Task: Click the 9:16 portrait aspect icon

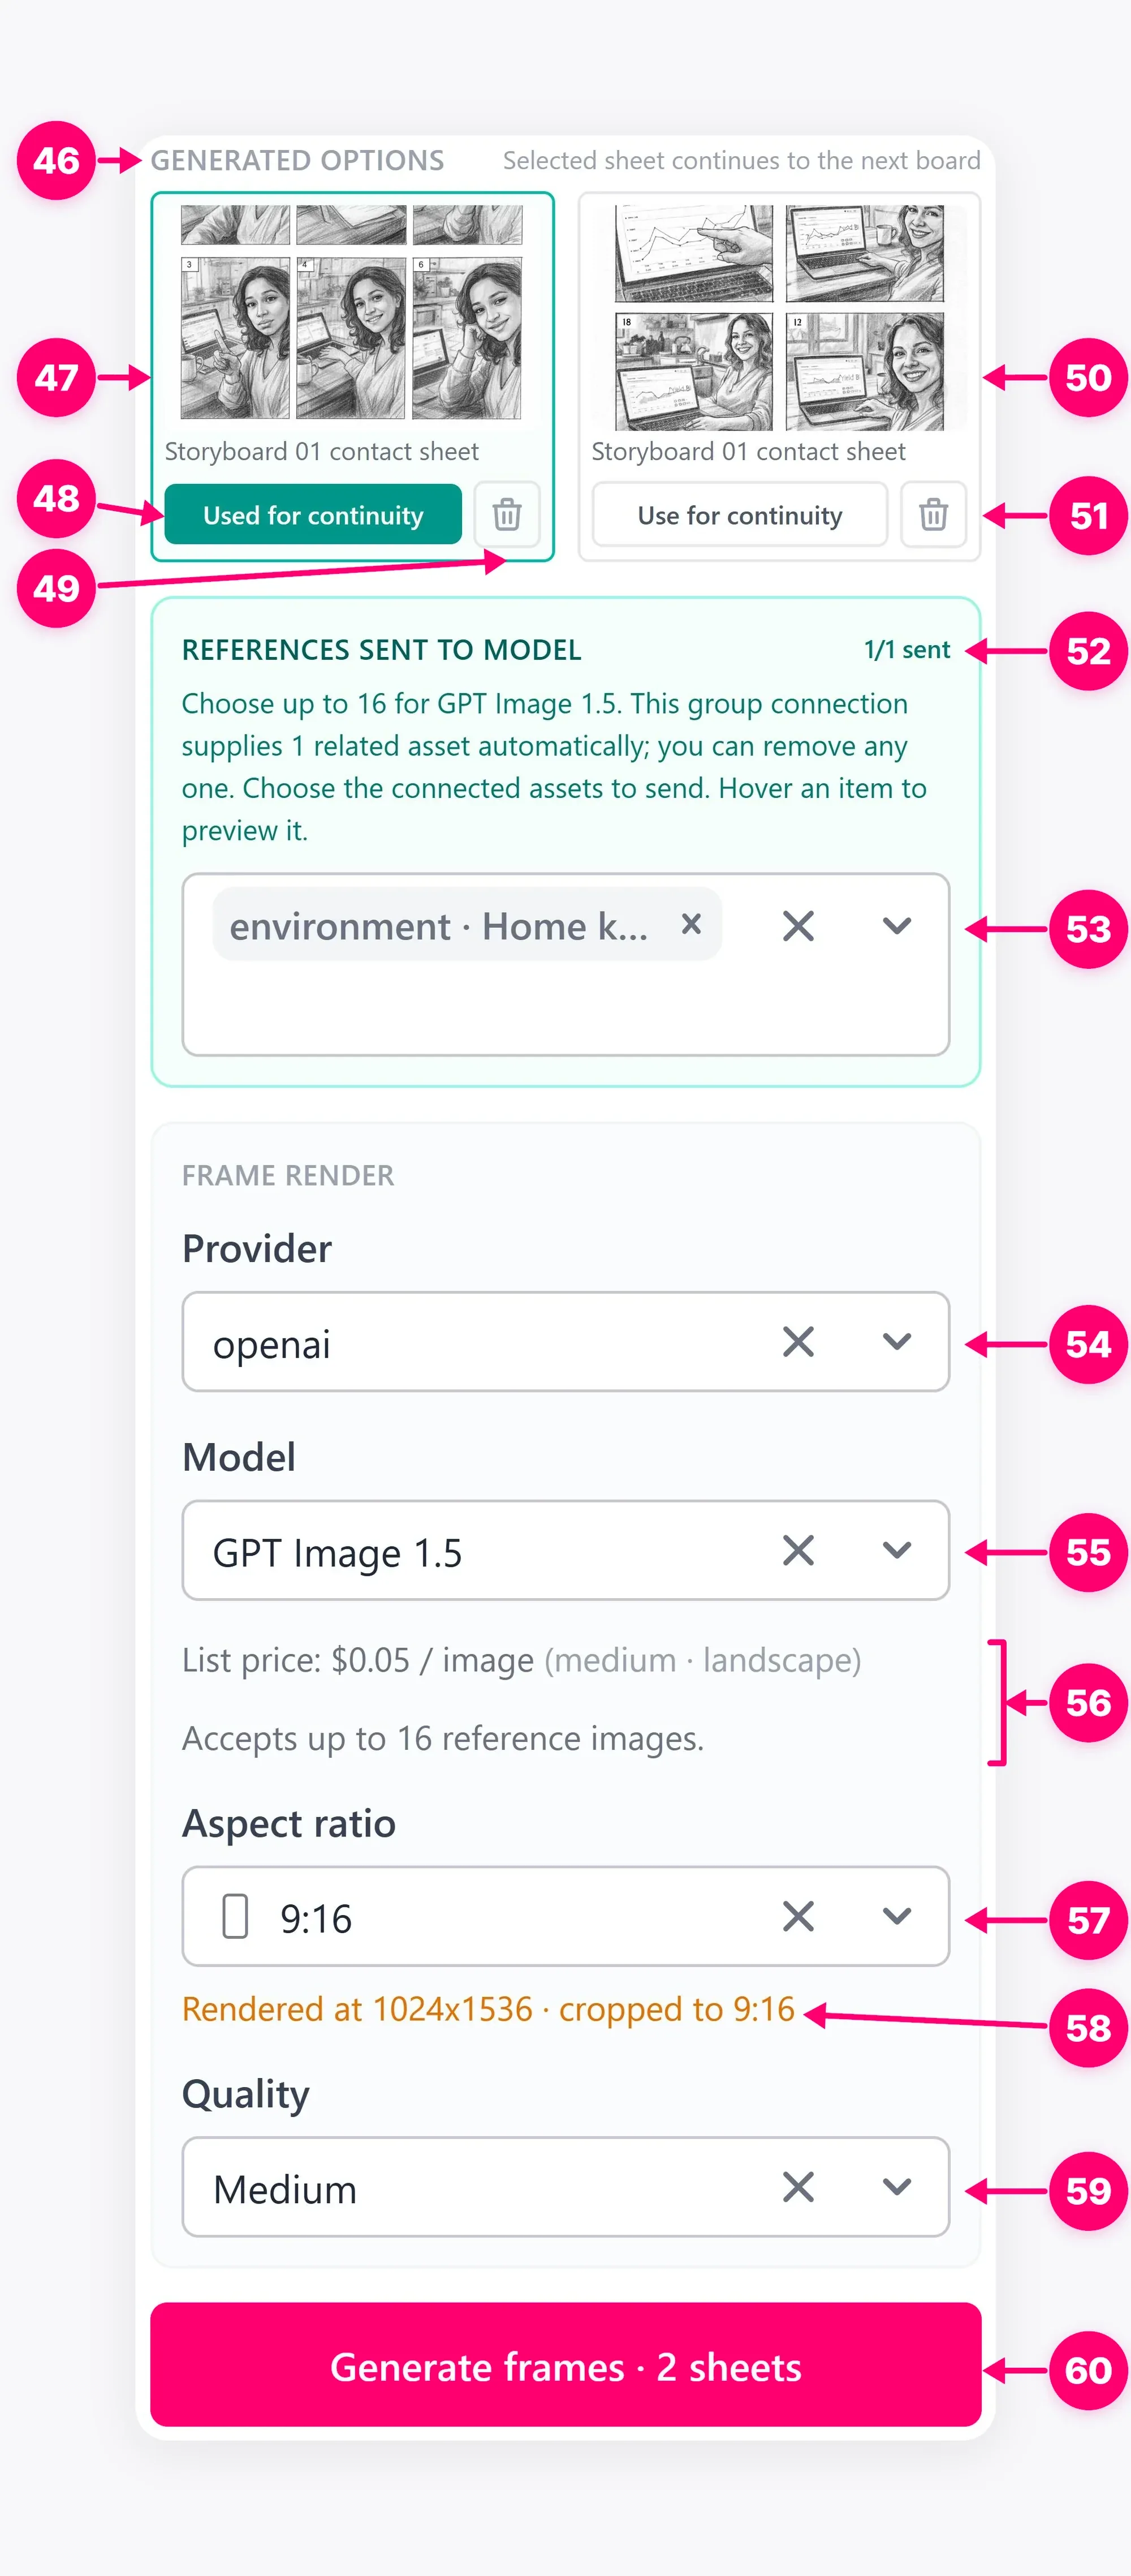Action: 235,1916
